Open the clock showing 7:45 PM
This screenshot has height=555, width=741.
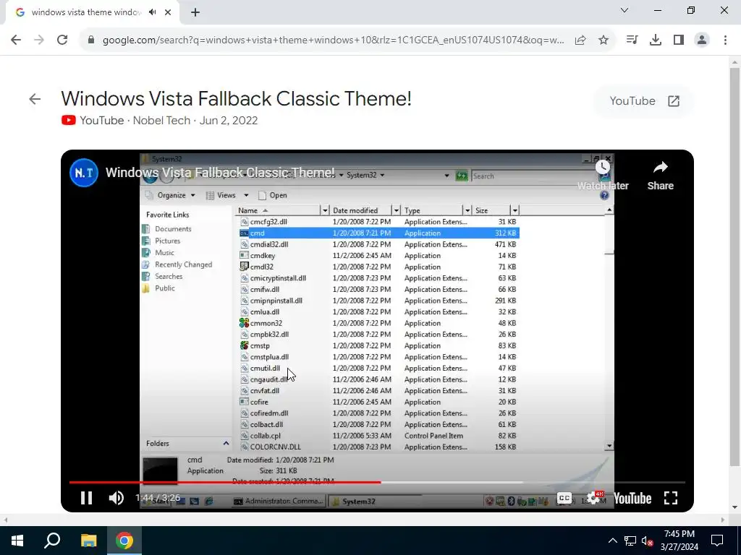(679, 541)
